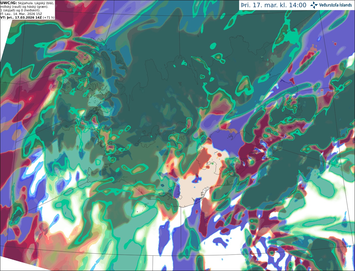
Task: Click the 'Veðurstofa Íslands' name text
Action: click(x=336, y=5)
